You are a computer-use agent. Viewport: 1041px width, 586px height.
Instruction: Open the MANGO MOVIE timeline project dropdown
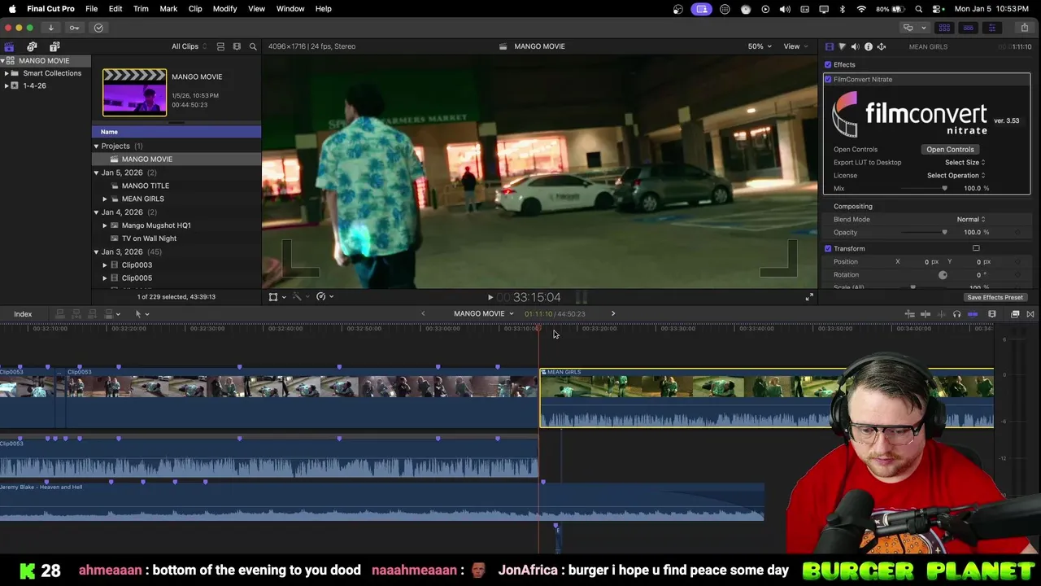click(484, 313)
